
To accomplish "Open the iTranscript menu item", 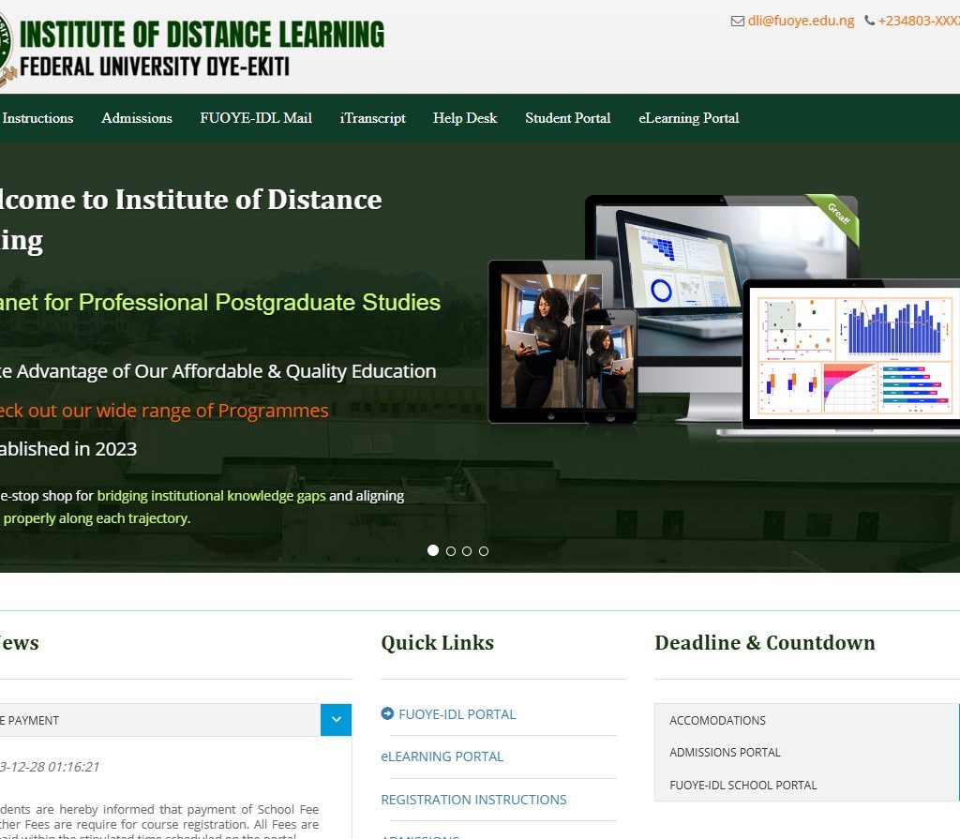I will pos(372,118).
